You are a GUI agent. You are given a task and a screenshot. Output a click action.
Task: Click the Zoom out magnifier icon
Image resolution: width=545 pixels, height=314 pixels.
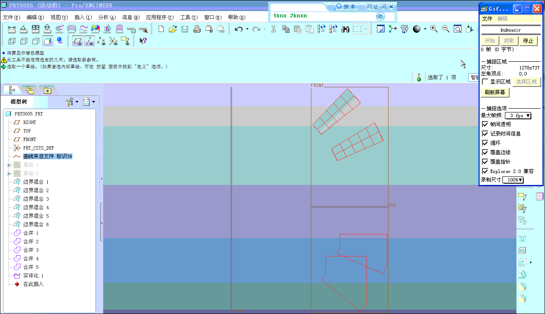pyautogui.click(x=446, y=29)
